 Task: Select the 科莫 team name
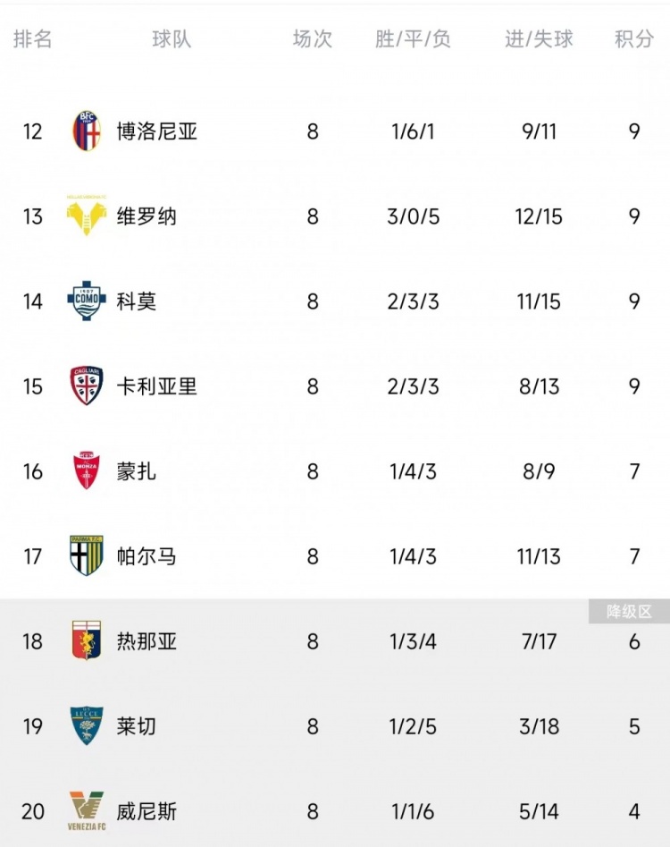137,301
